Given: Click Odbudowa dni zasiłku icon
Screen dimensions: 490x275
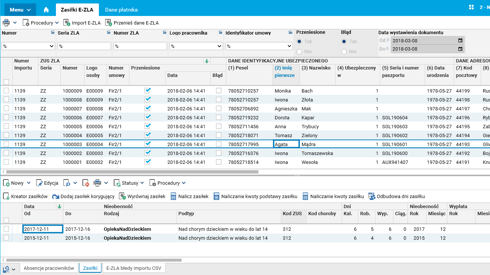Looking at the screenshot, I should 371,197.
